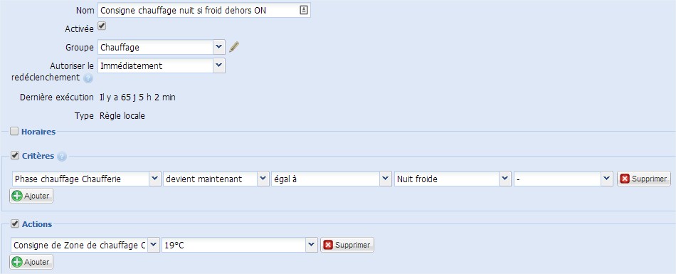
Task: Click the green plus Ajouter under Critères
Action: [x=31, y=196]
